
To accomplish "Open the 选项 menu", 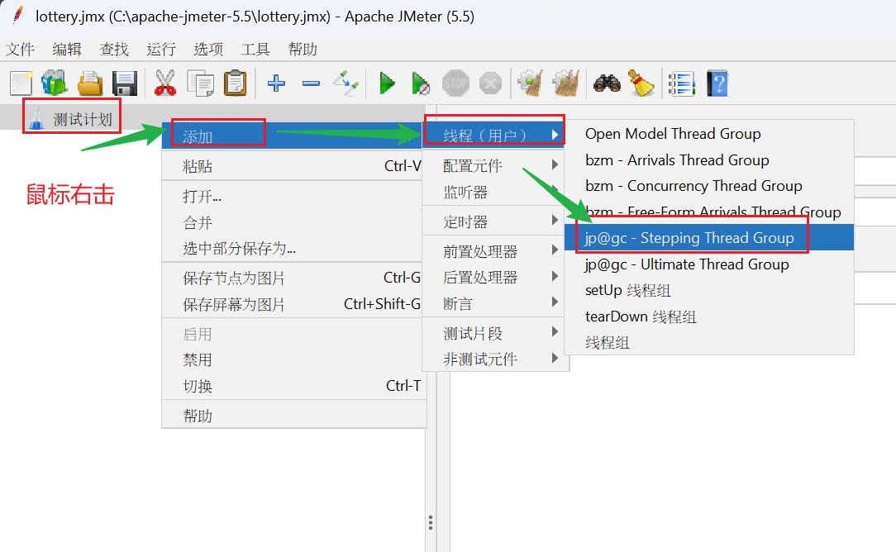I will pos(208,50).
